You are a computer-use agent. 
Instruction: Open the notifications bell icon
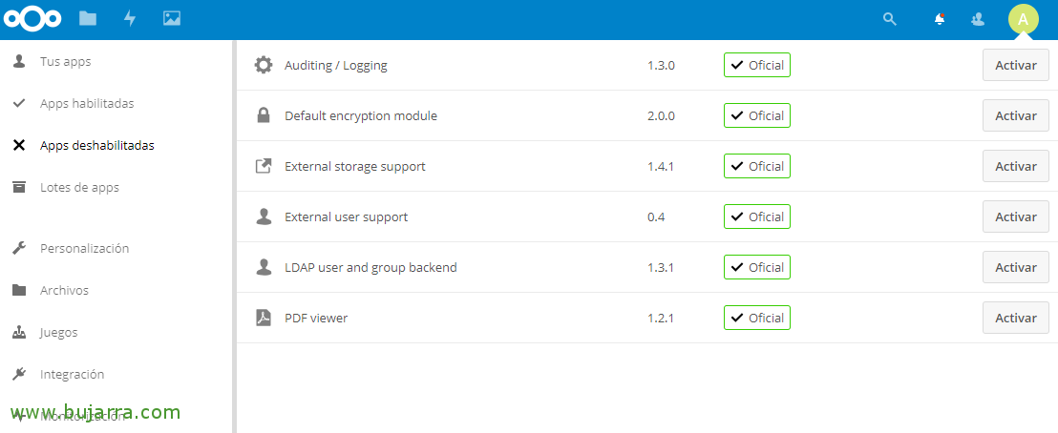pos(940,18)
